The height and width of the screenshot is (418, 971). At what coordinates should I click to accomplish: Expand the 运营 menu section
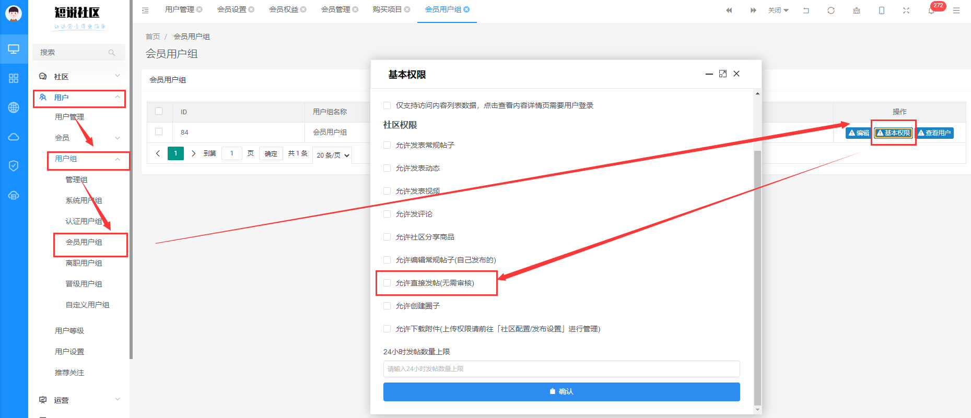click(x=79, y=400)
